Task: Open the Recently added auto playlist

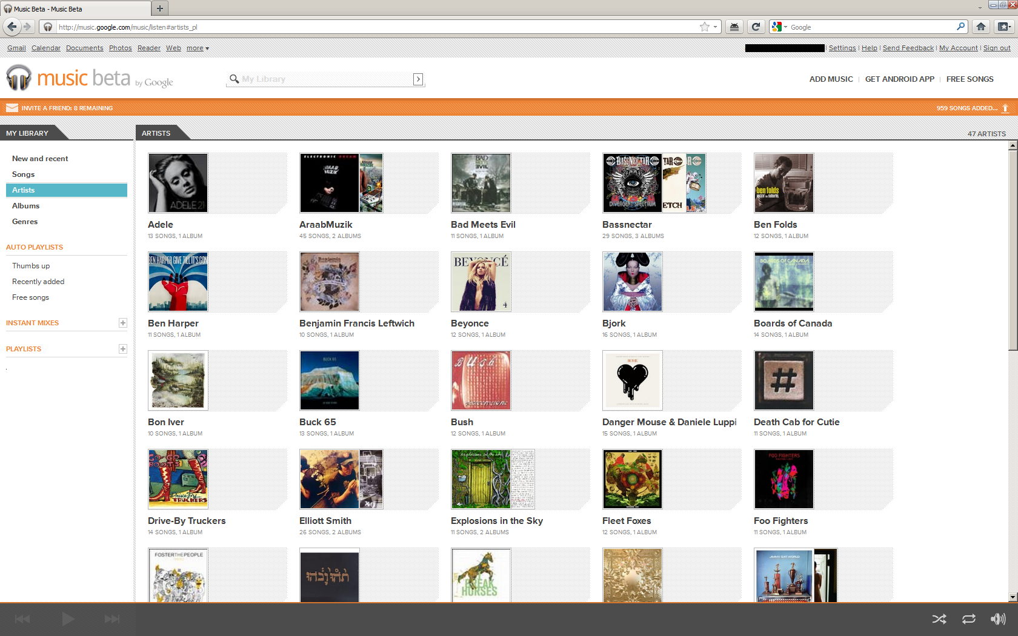Action: [x=38, y=282]
